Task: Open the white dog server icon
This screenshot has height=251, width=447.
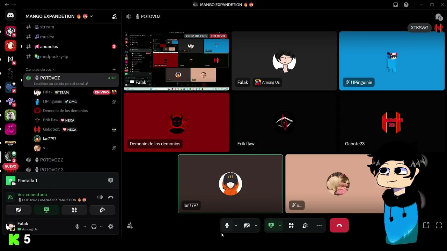Action: tap(10, 115)
